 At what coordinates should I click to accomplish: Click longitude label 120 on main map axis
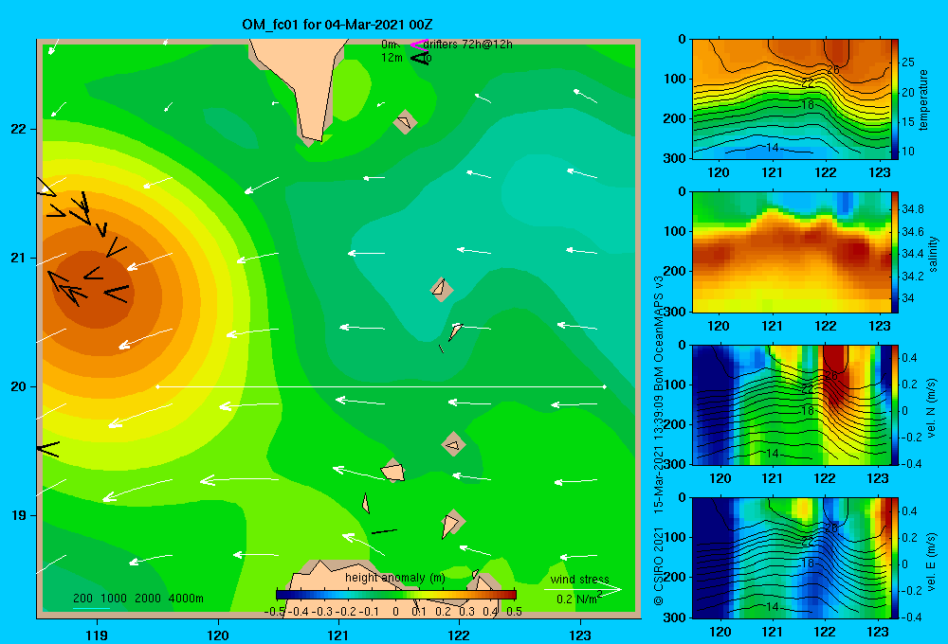218,635
